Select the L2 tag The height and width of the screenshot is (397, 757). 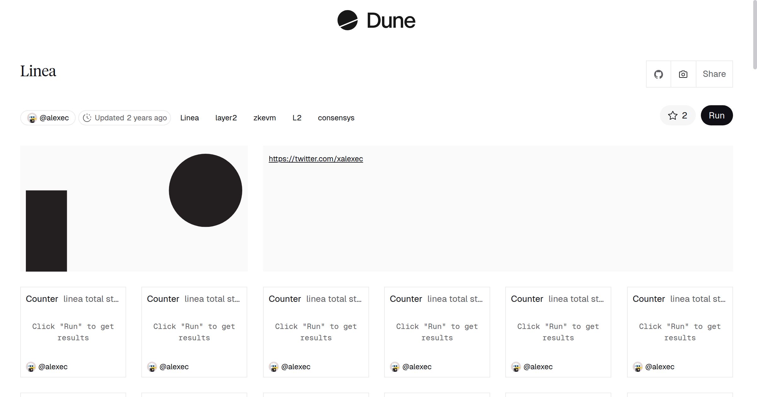click(x=296, y=118)
